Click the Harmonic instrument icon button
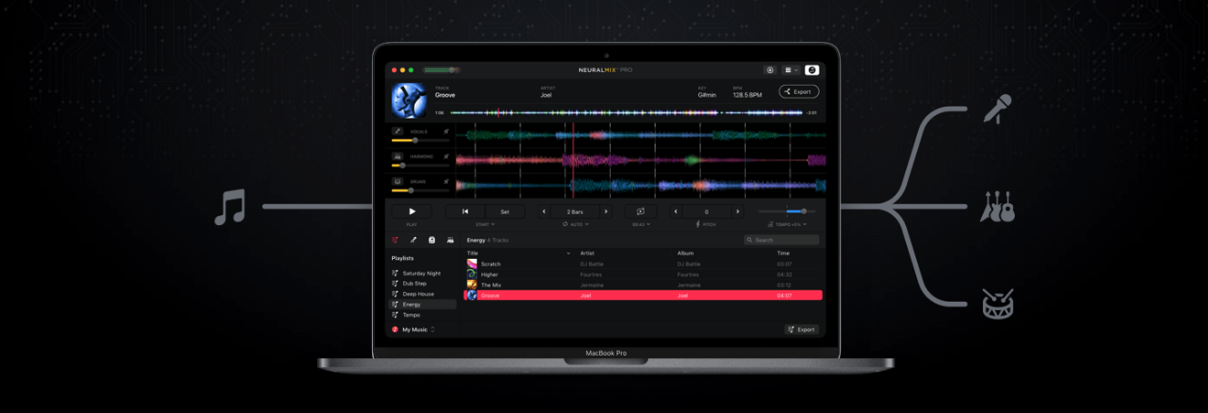The height and width of the screenshot is (413, 1208). tap(398, 156)
